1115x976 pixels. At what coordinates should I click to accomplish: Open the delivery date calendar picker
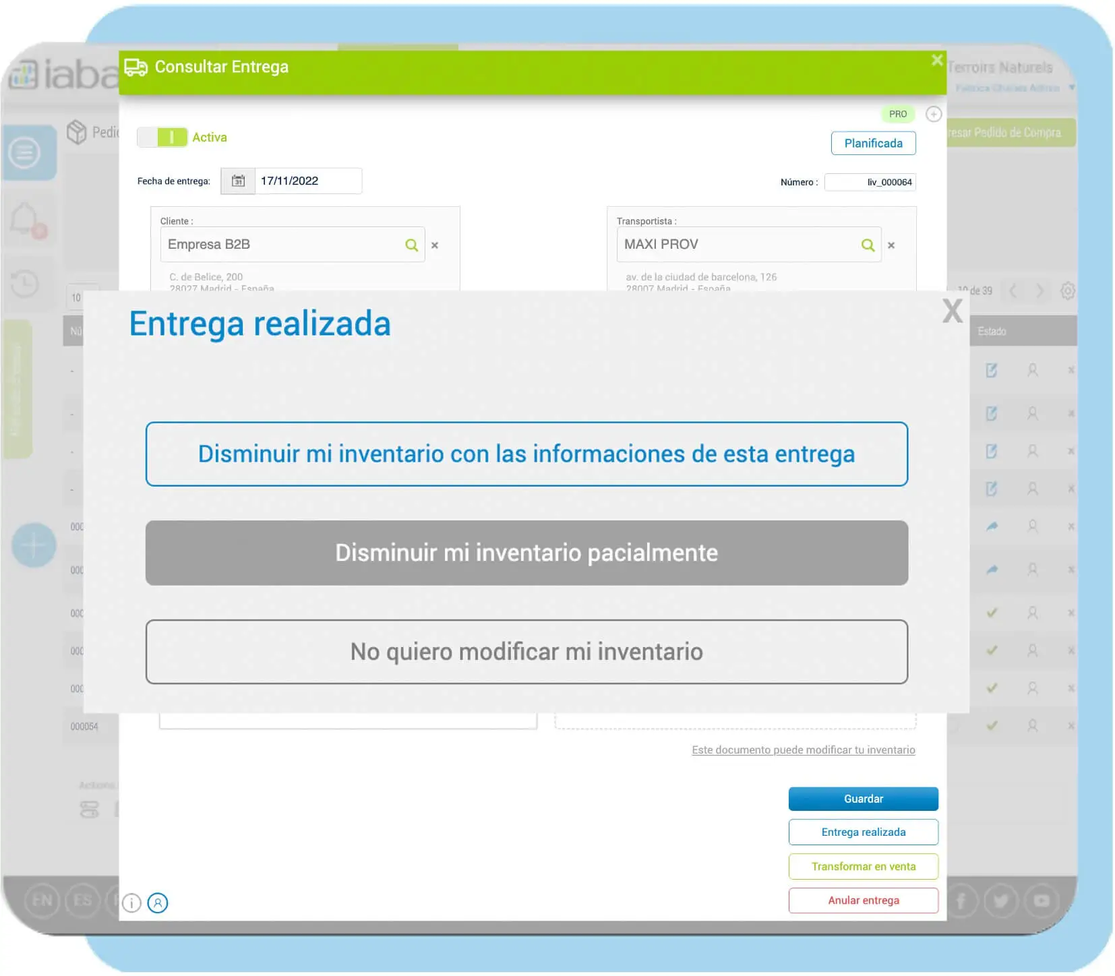(x=238, y=181)
